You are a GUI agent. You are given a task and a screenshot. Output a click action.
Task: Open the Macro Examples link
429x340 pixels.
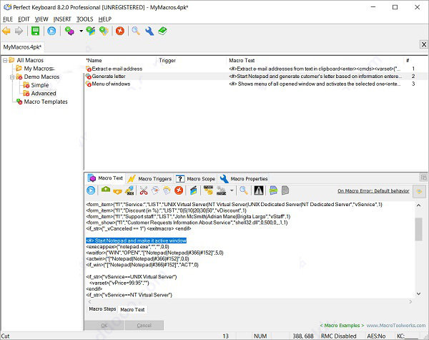point(342,326)
